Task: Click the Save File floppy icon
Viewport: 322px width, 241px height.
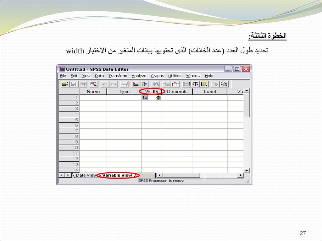Action: click(74, 84)
